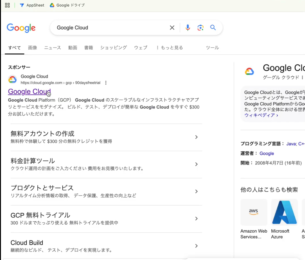This screenshot has width=305, height=260.
Task: Click 継続的なビルド、テスト、デプロイ description text
Action: (x=61, y=250)
